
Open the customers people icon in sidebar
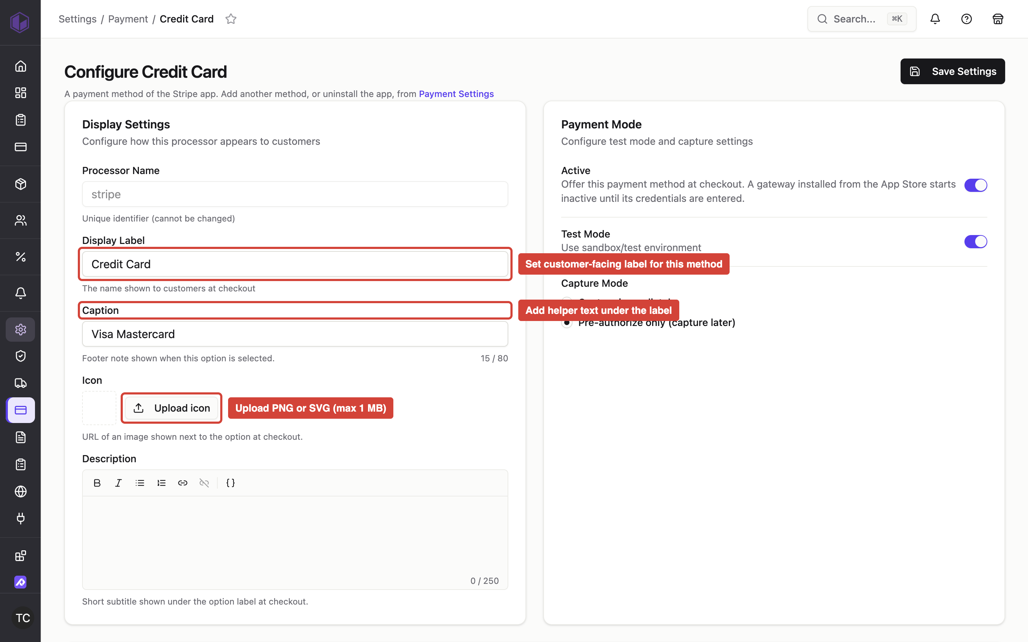coord(20,220)
